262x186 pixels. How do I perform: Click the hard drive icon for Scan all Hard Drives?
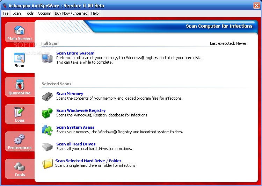pyautogui.click(x=47, y=147)
